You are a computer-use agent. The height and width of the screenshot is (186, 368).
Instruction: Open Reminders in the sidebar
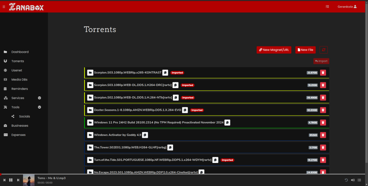coord(19,89)
